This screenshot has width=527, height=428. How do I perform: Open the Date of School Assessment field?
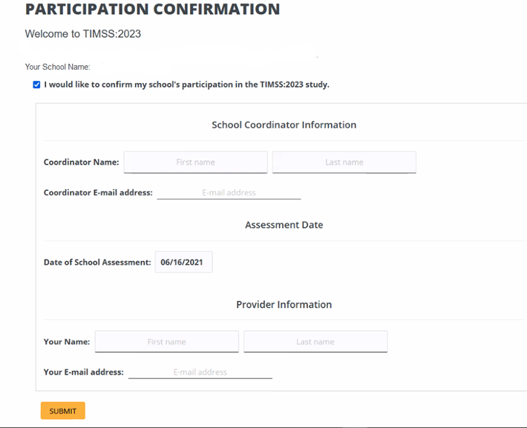point(183,262)
